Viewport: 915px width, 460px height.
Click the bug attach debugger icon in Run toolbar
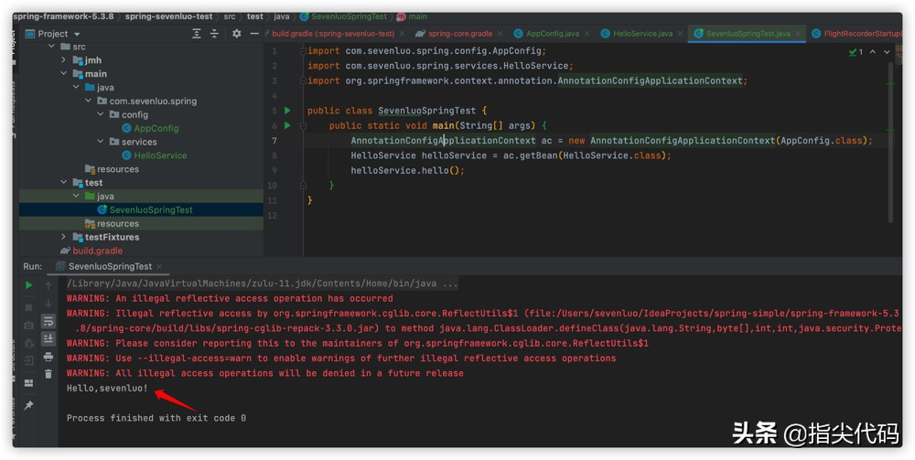[x=28, y=343]
